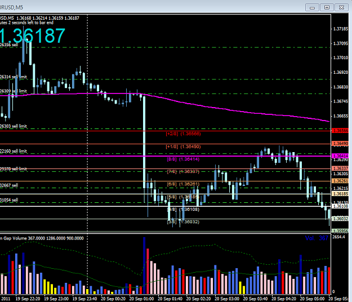Click the 1.37010 value on price scale
Image resolution: width=352 pixels, height=302 pixels.
tap(341, 57)
